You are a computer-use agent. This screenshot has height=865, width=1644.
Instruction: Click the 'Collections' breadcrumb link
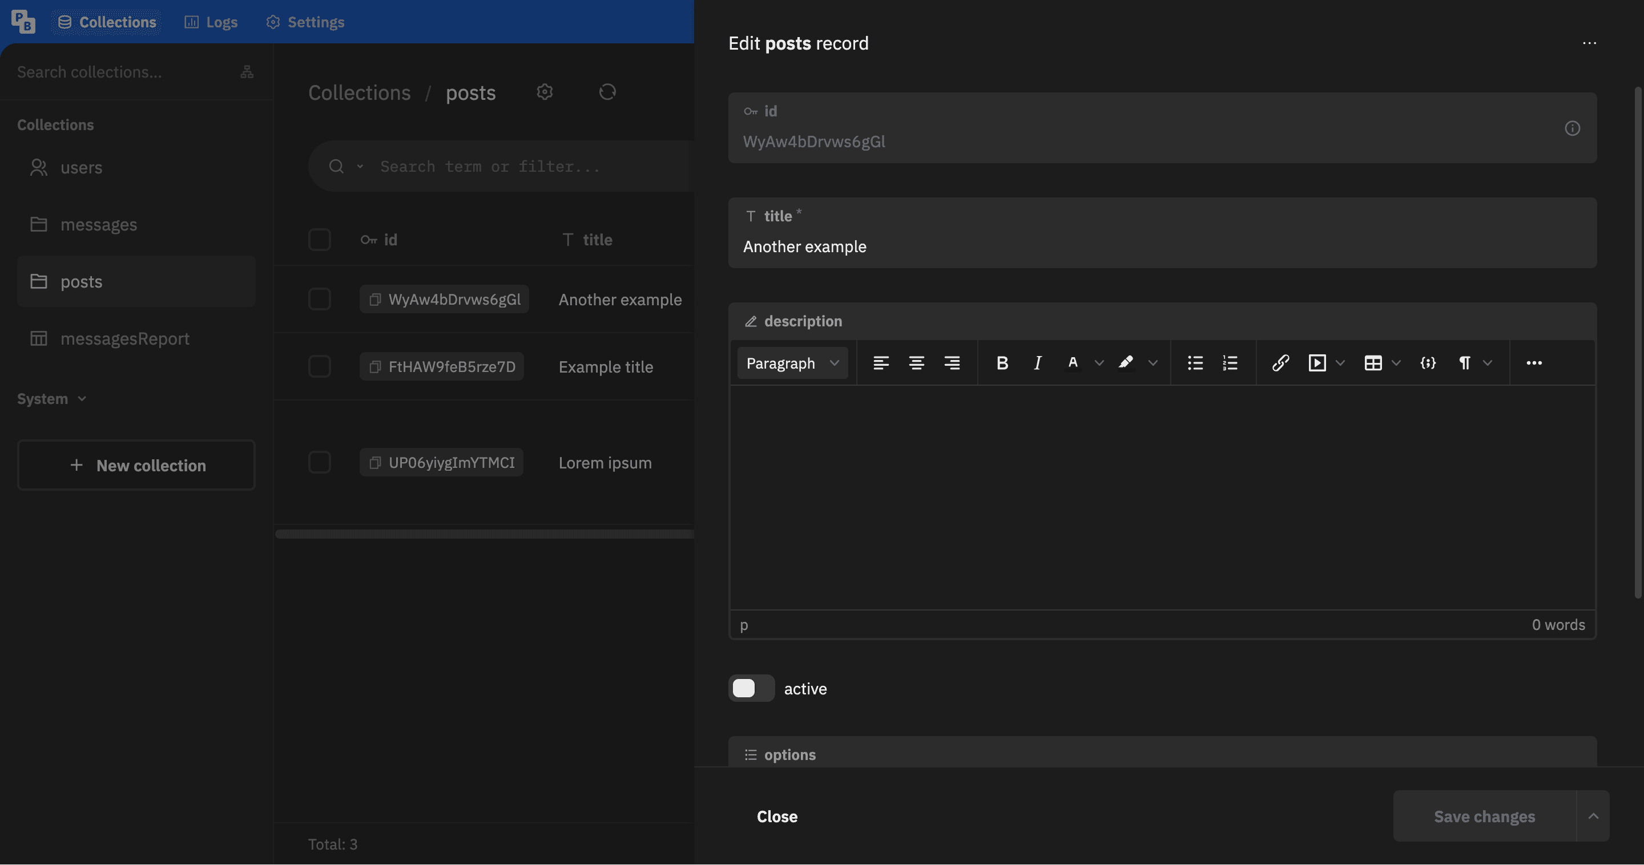359,92
